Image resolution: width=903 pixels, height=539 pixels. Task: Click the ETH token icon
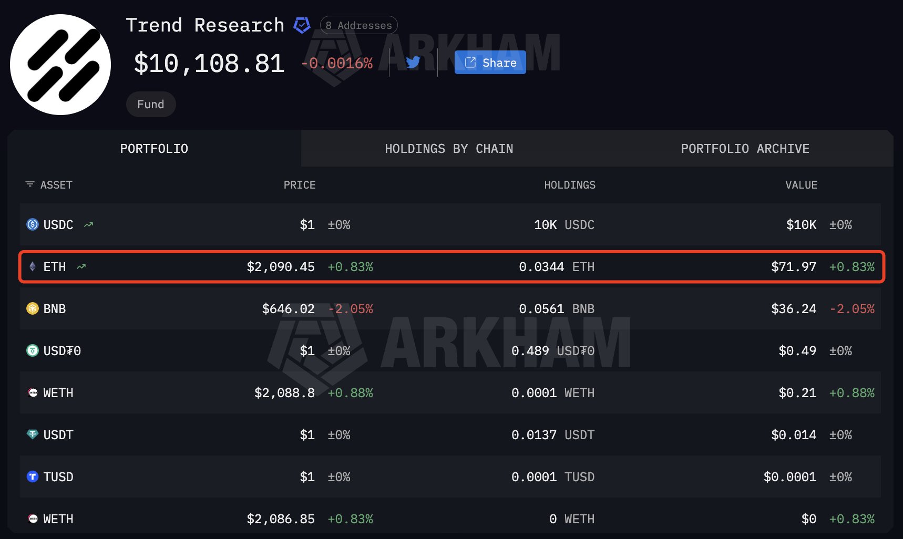(x=33, y=266)
